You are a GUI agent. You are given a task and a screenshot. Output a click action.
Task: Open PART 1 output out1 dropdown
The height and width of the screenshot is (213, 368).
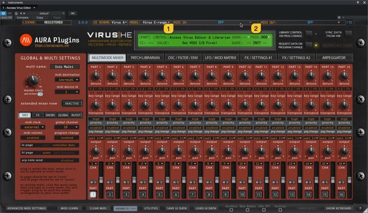(96, 138)
